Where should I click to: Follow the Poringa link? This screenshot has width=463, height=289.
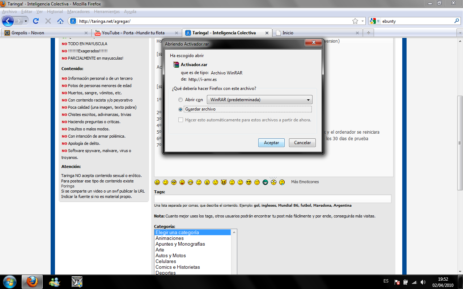pyautogui.click(x=68, y=186)
